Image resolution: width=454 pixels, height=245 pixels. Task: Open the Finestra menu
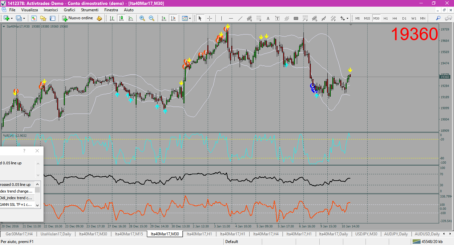(111, 10)
